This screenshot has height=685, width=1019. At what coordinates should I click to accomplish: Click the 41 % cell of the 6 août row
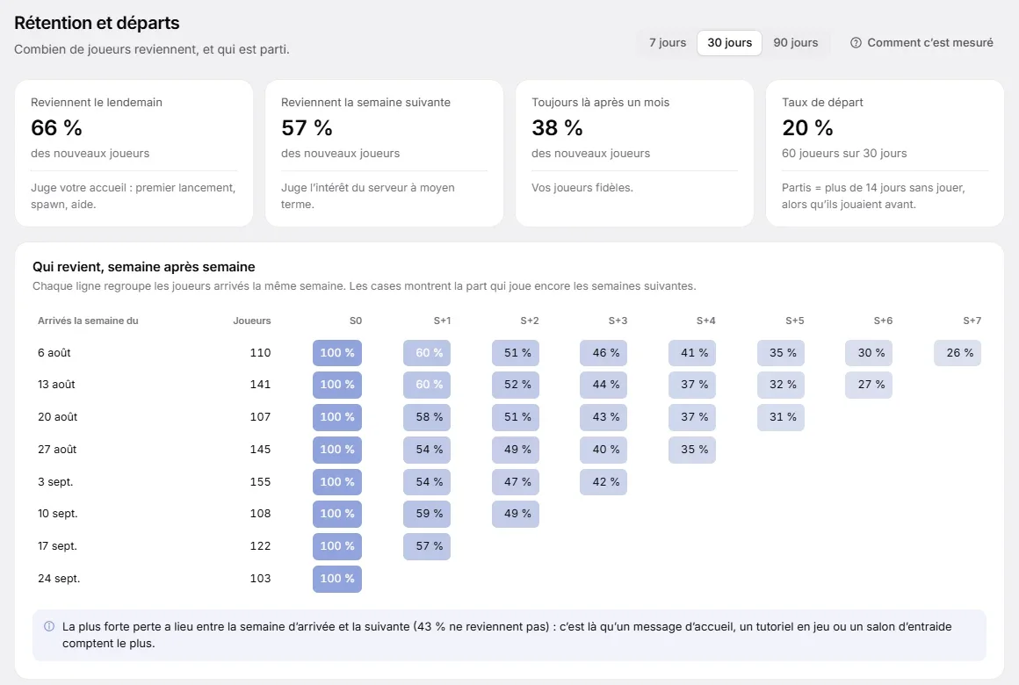(x=693, y=353)
